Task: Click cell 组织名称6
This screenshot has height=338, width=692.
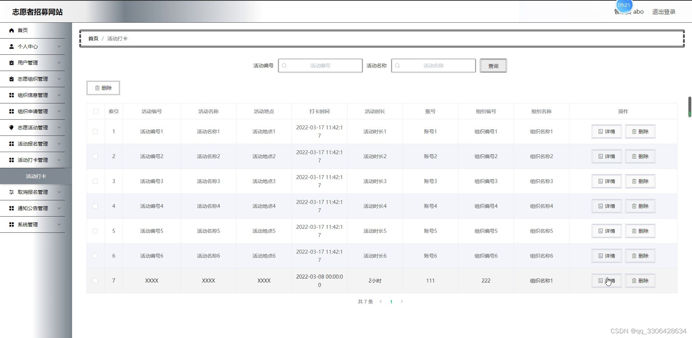Action: pyautogui.click(x=541, y=256)
